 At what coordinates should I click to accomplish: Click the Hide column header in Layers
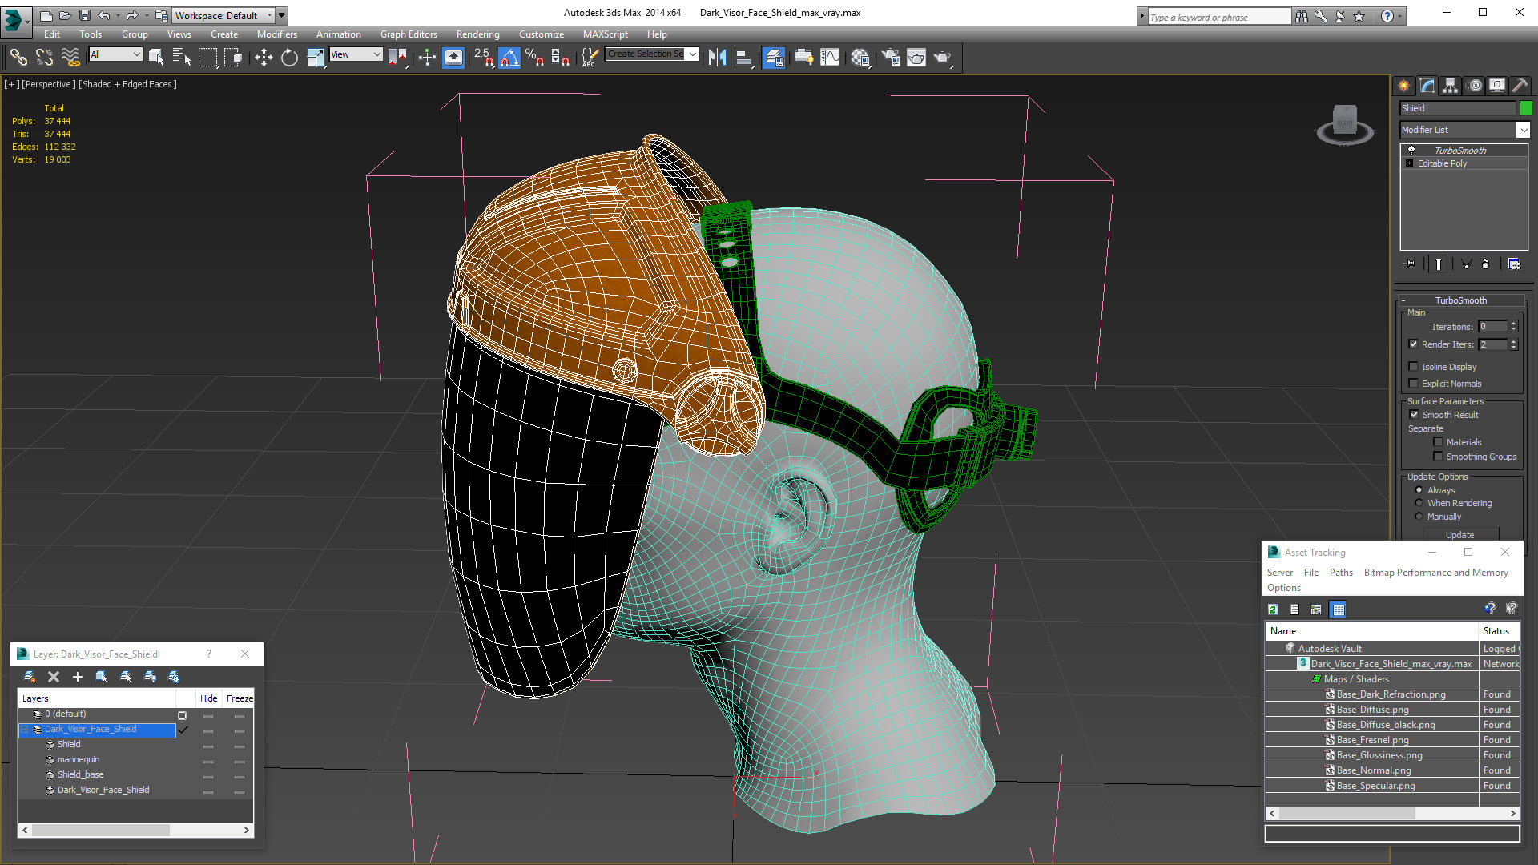tap(209, 698)
